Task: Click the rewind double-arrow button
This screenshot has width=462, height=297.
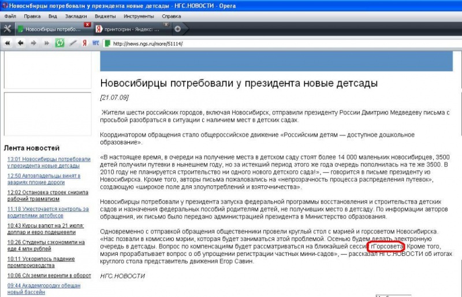Action: tap(8, 43)
